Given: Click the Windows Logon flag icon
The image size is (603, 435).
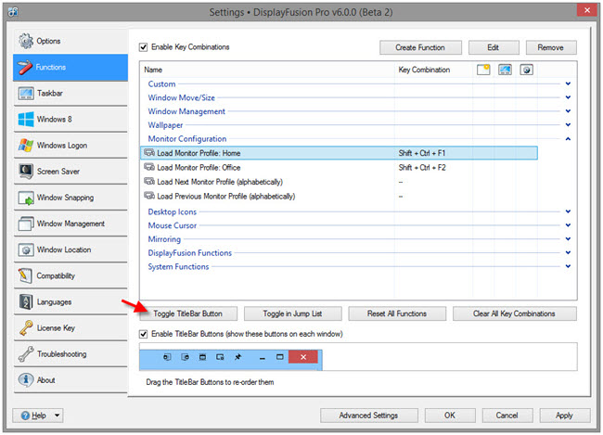Looking at the screenshot, I should [x=26, y=146].
